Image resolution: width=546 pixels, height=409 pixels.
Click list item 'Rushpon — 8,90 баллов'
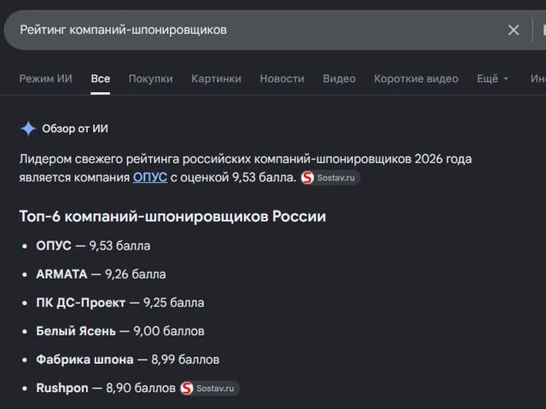pyautogui.click(x=106, y=389)
